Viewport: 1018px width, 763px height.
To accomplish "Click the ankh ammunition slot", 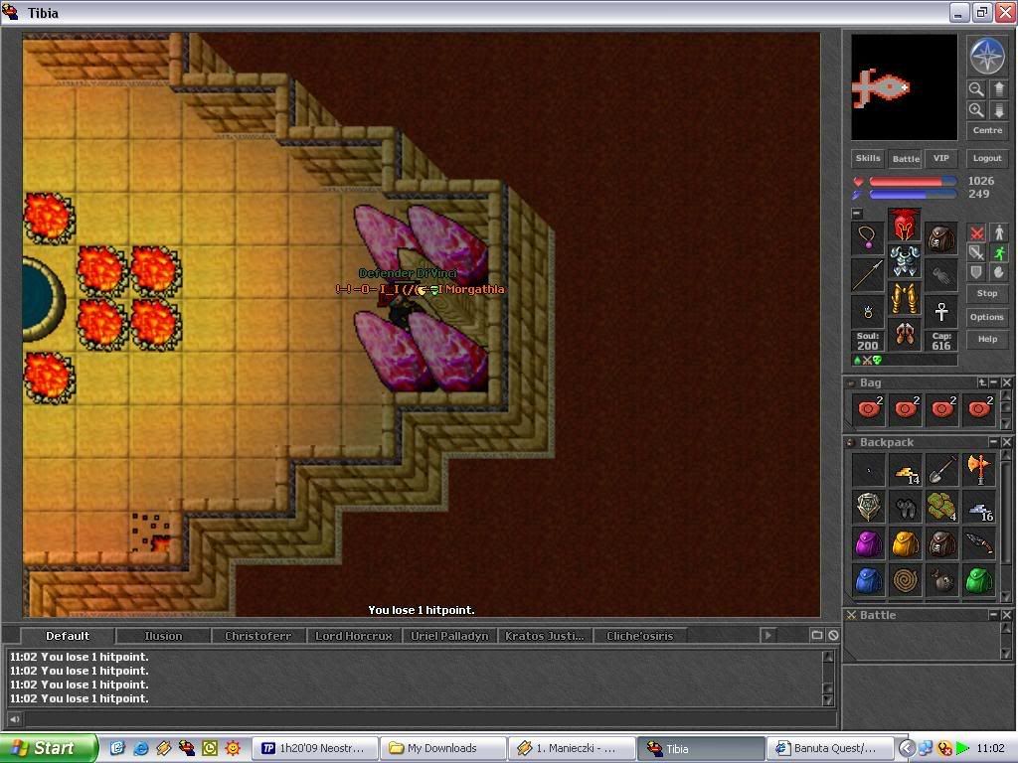I will click(941, 312).
